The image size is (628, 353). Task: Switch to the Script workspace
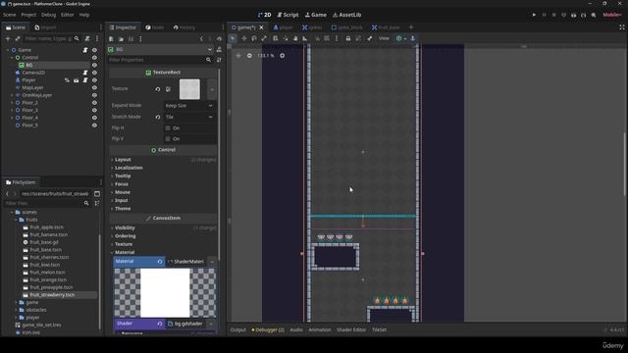[288, 15]
